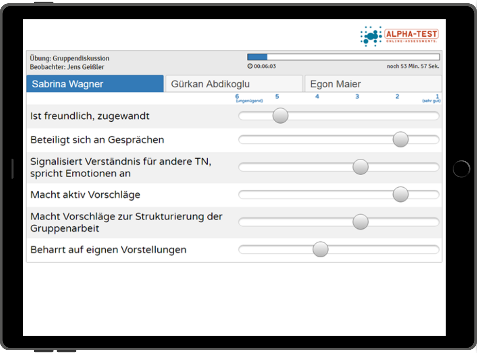Click the 'Beobachter: Jens Geißler' text
This screenshot has width=477, height=353.
click(x=67, y=67)
